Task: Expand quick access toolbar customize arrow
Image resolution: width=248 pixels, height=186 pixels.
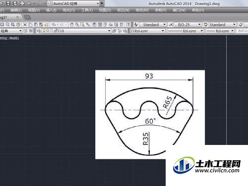Action: pyautogui.click(x=102, y=3)
